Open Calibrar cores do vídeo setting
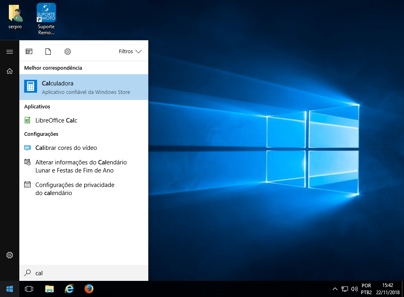Viewport: 404px width, 297px height. [66, 148]
